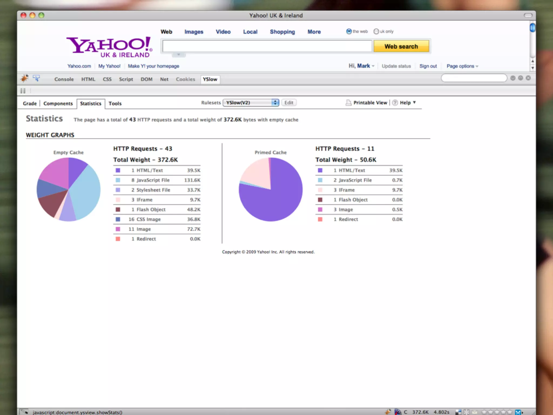The height and width of the screenshot is (415, 553).
Task: Click the Firebug icon in the status bar
Action: (388, 412)
